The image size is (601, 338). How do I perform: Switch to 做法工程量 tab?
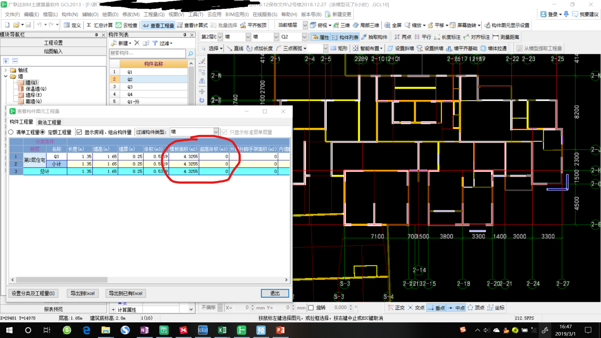point(49,122)
